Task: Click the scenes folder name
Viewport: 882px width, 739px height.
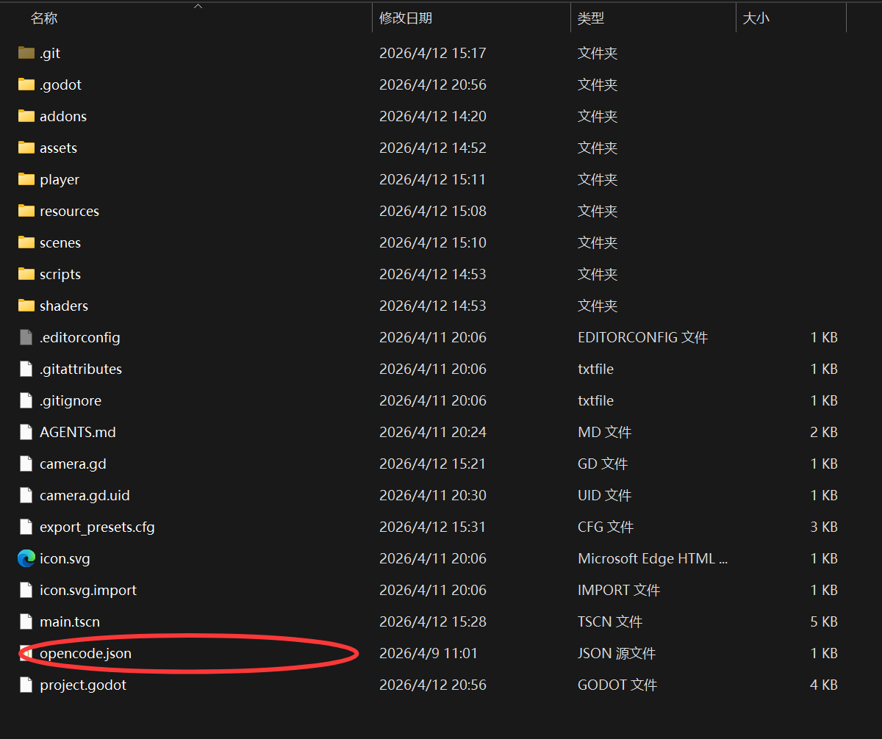Action: 60,242
